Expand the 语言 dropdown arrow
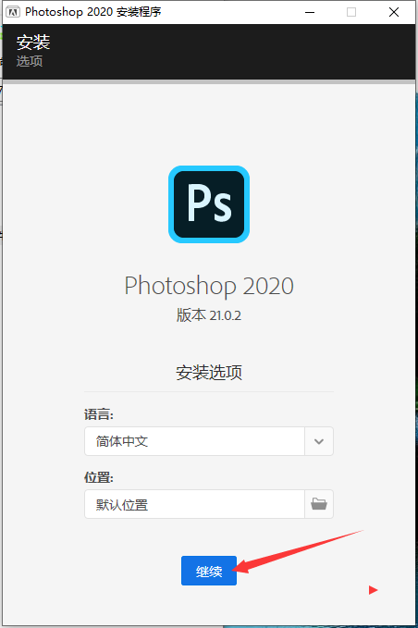Screen dimensions: 418x628 (x=319, y=441)
